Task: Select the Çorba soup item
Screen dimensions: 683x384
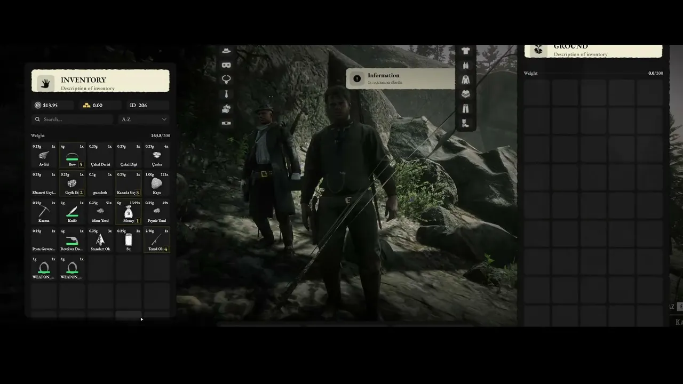Action: 157,155
